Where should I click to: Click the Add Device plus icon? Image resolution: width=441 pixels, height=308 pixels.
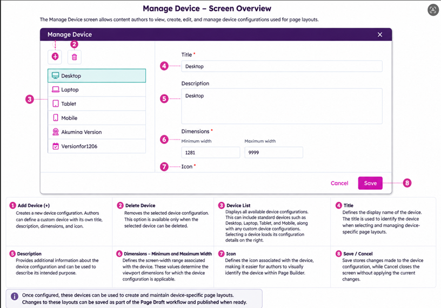click(55, 57)
